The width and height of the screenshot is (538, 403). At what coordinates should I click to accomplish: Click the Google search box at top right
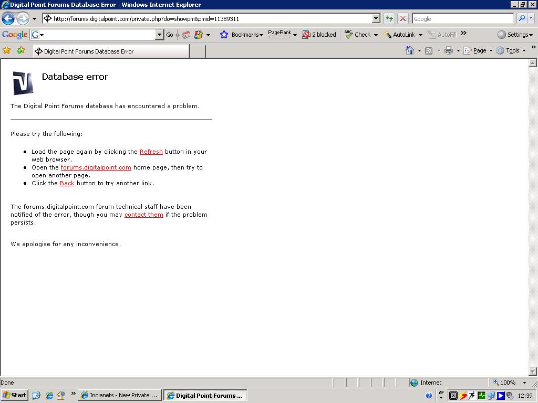coord(463,18)
